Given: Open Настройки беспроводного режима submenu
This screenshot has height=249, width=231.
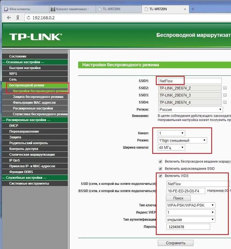Looking at the screenshot, I should [x=35, y=91].
